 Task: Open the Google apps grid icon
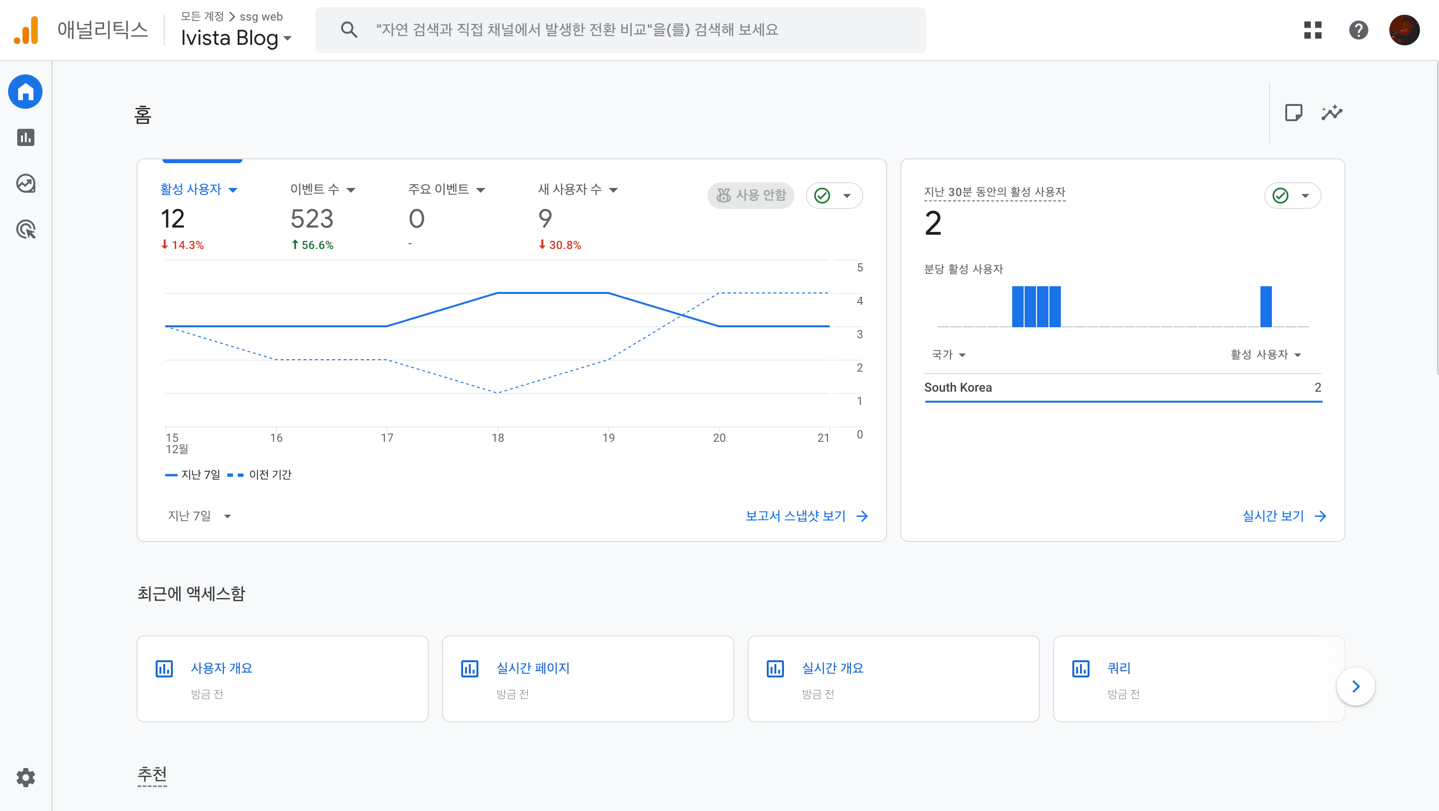(x=1313, y=30)
